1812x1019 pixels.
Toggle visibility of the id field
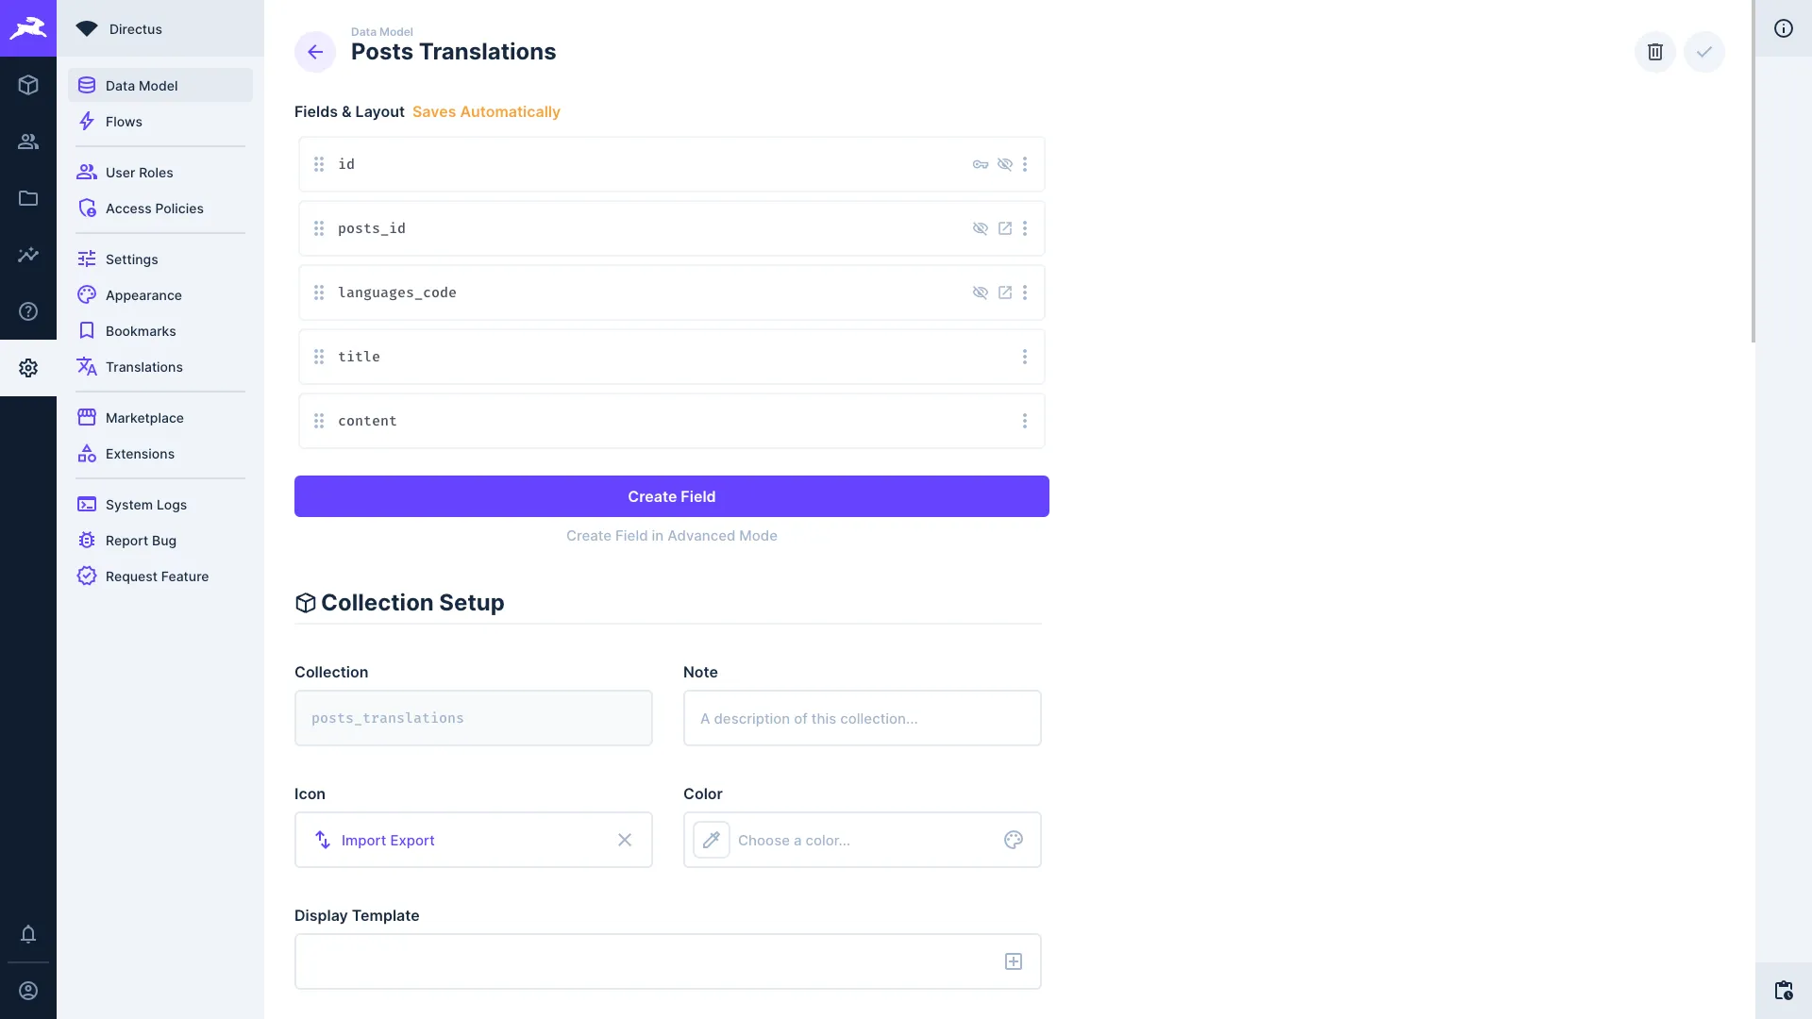pos(1004,163)
